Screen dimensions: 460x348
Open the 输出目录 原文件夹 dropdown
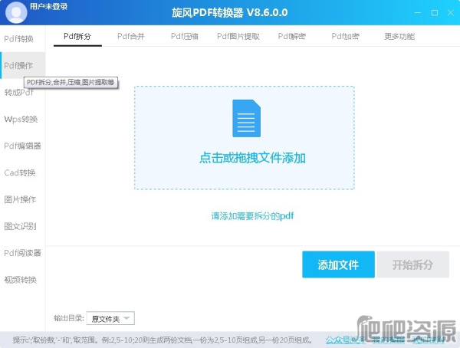tap(112, 318)
